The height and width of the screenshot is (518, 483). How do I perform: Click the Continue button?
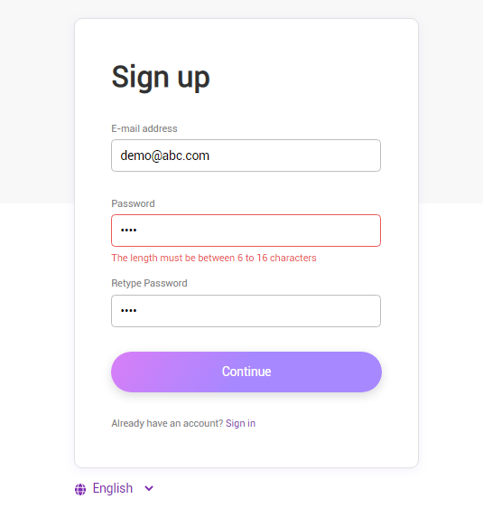[x=246, y=372]
